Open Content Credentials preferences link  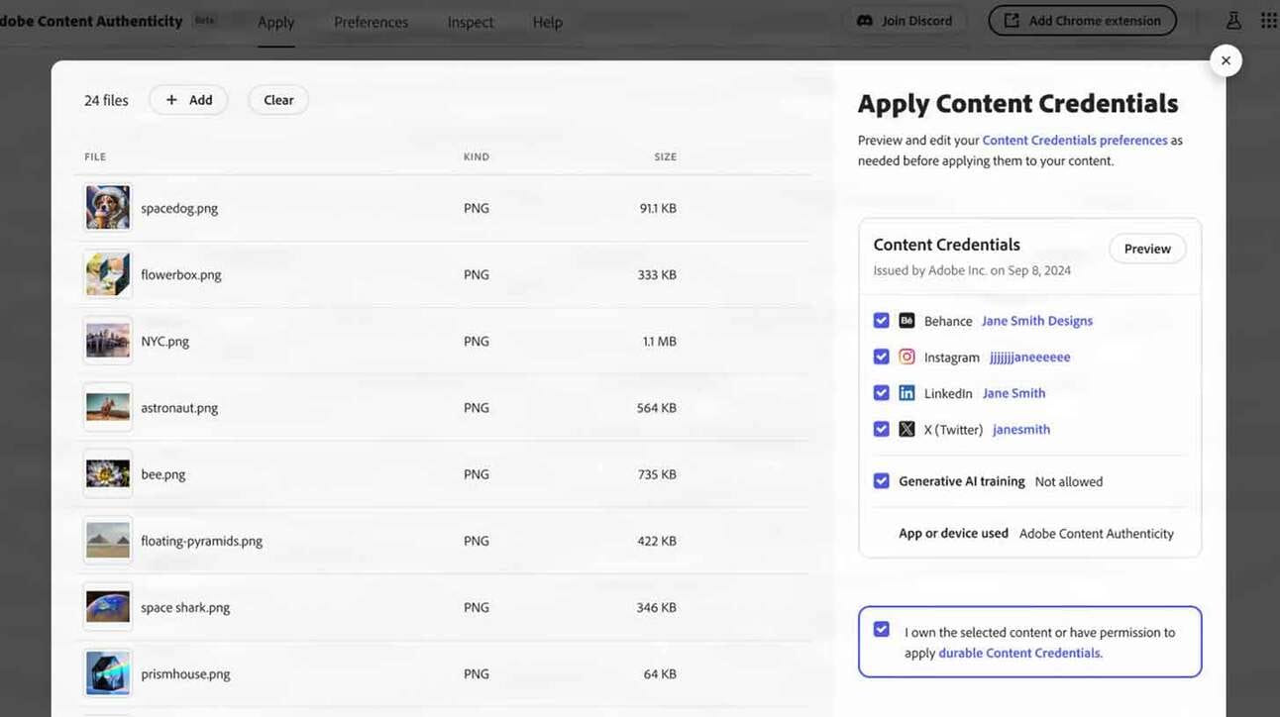coord(1075,141)
